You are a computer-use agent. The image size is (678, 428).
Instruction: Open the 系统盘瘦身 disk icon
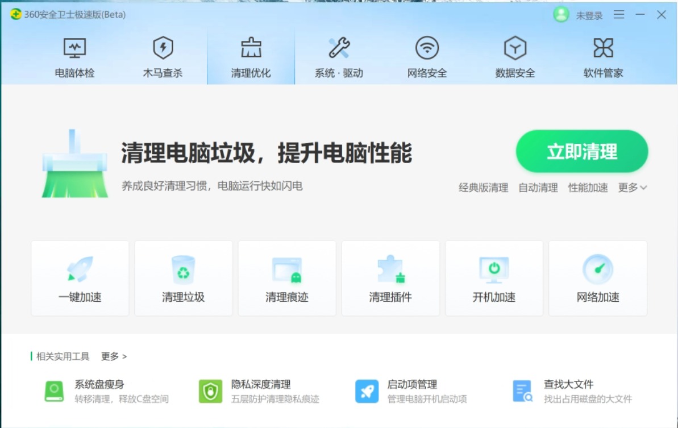coord(54,391)
